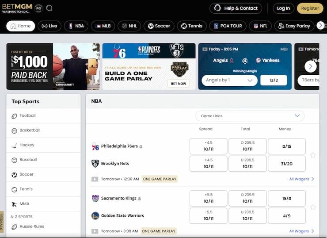
Task: Open the NBA tab in top navigation
Action: pos(76,26)
